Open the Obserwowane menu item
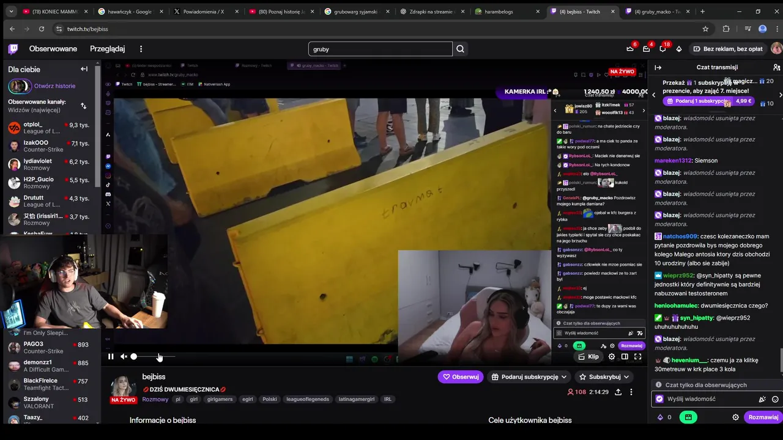The width and height of the screenshot is (783, 440). (x=53, y=49)
